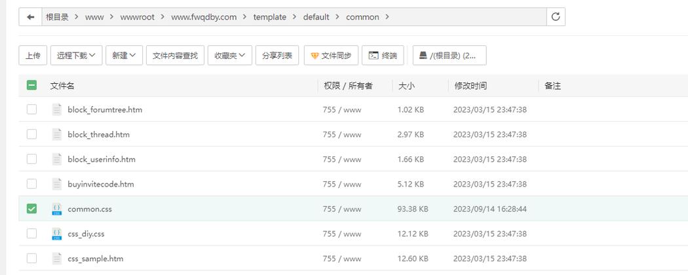Click the block_forumtree.htm file icon

click(x=57, y=109)
